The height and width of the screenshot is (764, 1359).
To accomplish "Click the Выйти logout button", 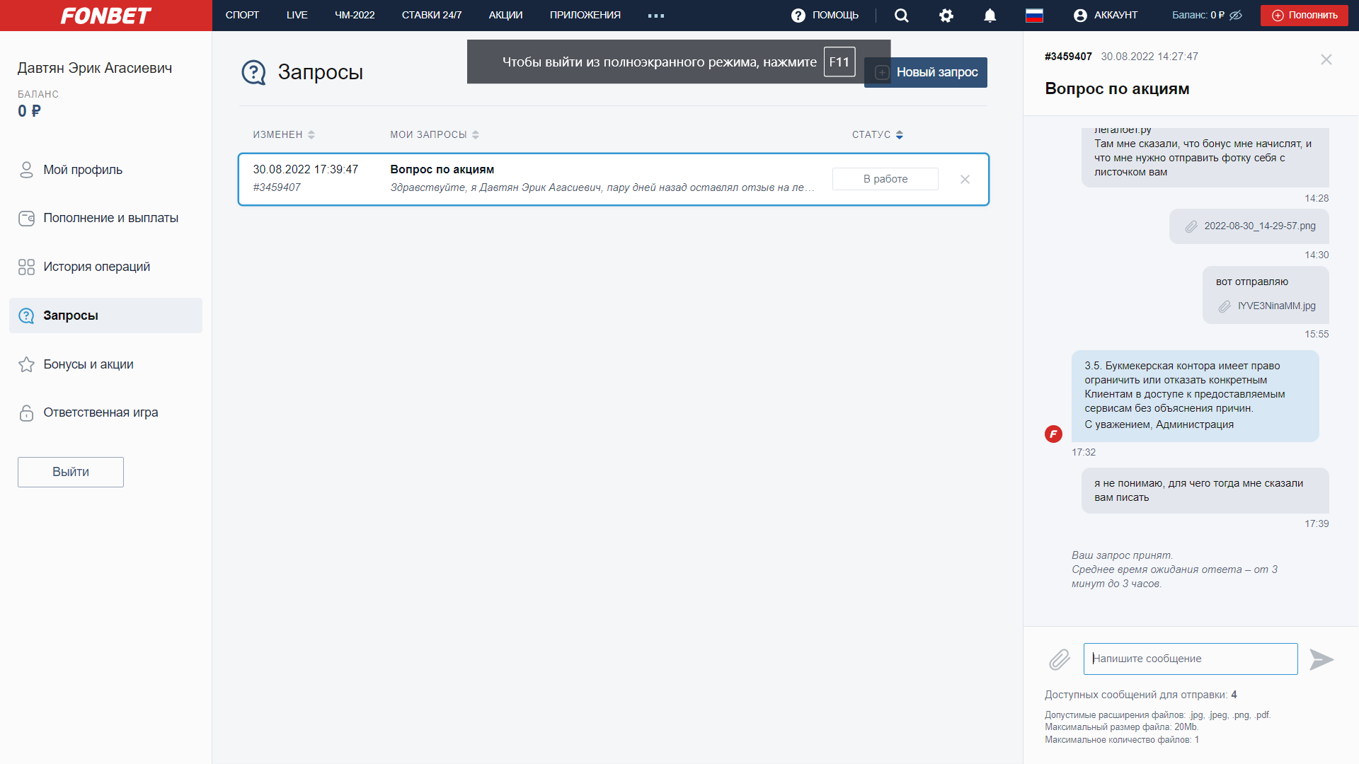I will pos(71,472).
